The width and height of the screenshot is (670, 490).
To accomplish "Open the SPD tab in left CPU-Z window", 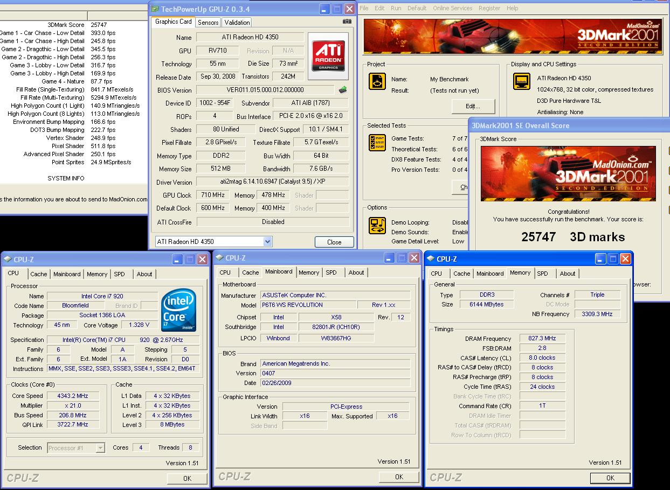I will [119, 274].
